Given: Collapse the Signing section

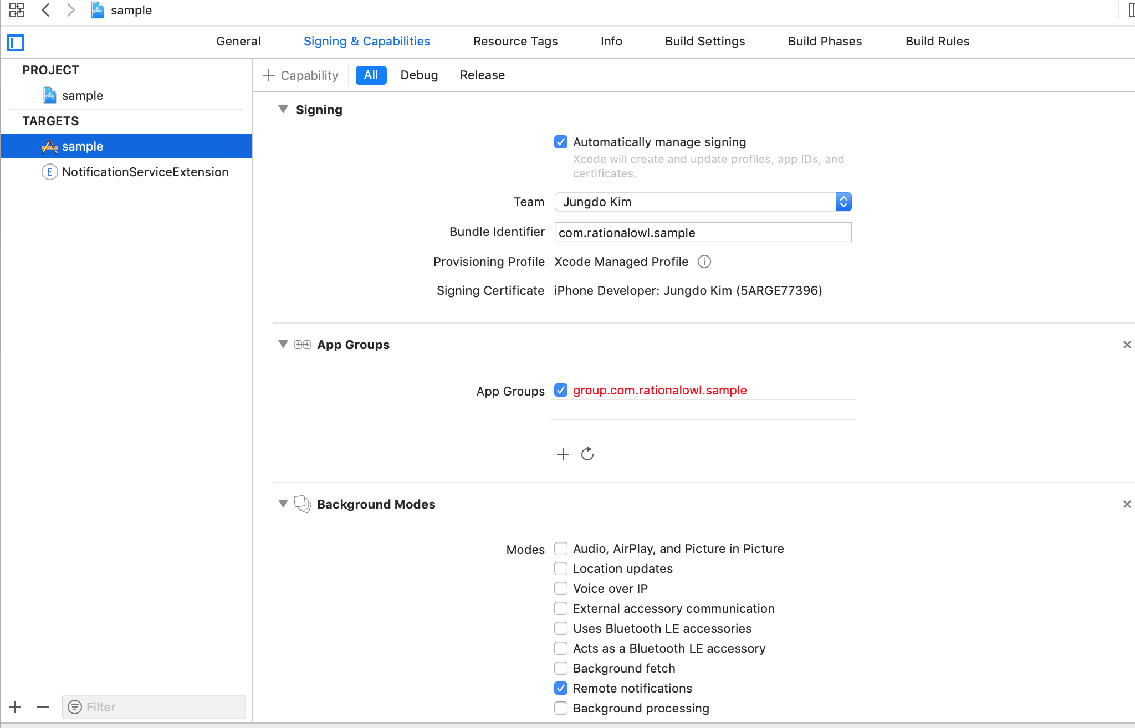Looking at the screenshot, I should [x=283, y=110].
